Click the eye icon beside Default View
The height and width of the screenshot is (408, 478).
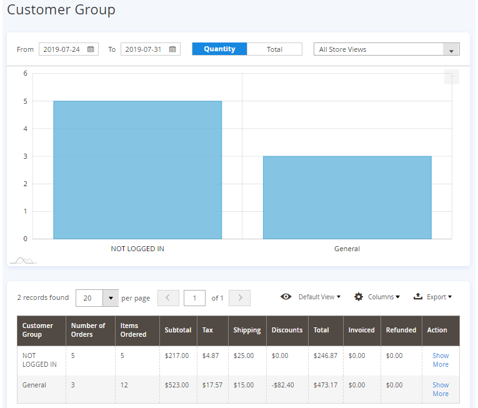coord(286,297)
